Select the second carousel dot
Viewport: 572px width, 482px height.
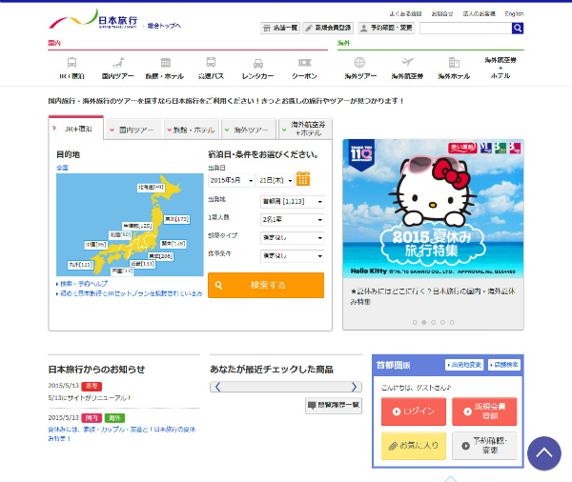424,322
